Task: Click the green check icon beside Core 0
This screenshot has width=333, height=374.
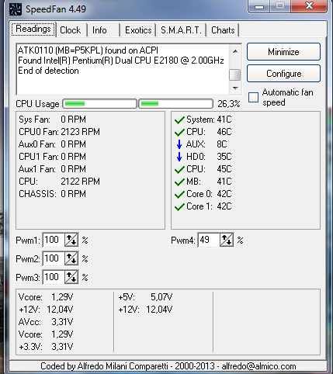Action: [x=179, y=195]
